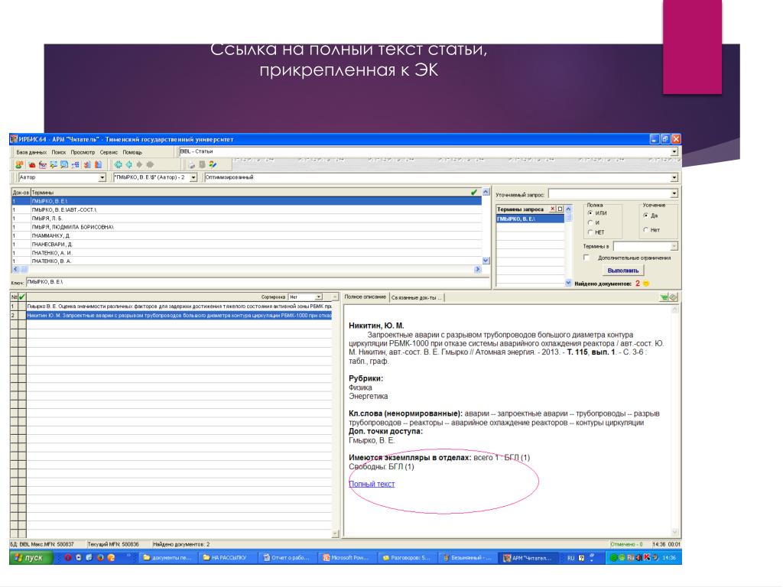Screen dimensions: 783x587
Task: Select term row ГМЫРЯ, ЛЮДМИЛА БОРИСОВНА
Action: coord(247,226)
